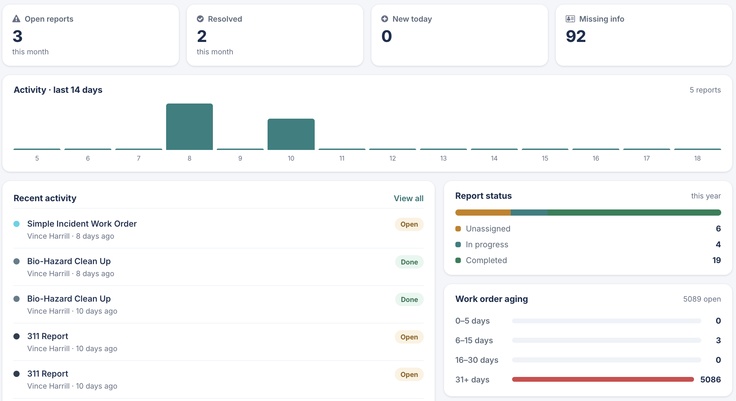Image resolution: width=736 pixels, height=401 pixels.
Task: Click the Open reports count 3
Action: tap(18, 36)
